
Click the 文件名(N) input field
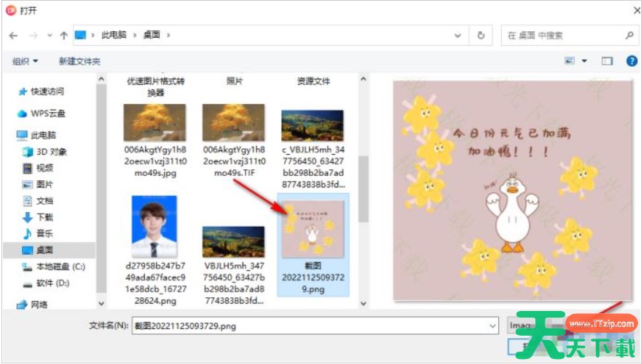click(315, 325)
